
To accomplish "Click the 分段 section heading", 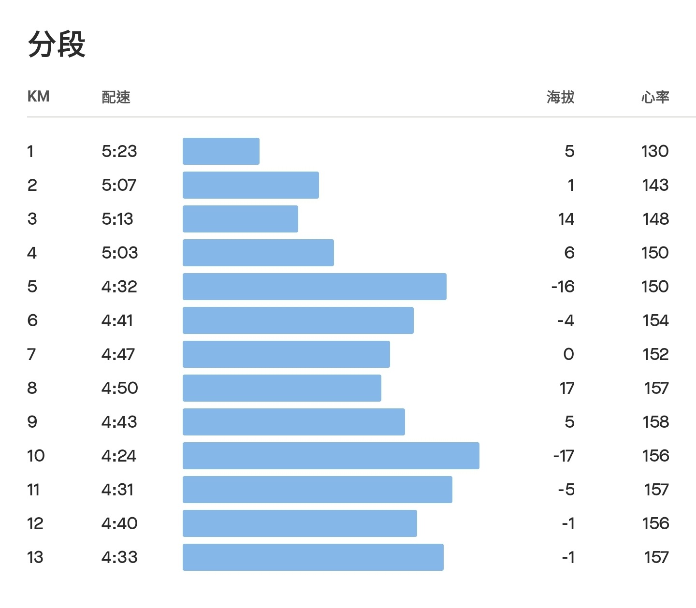I will pos(57,44).
